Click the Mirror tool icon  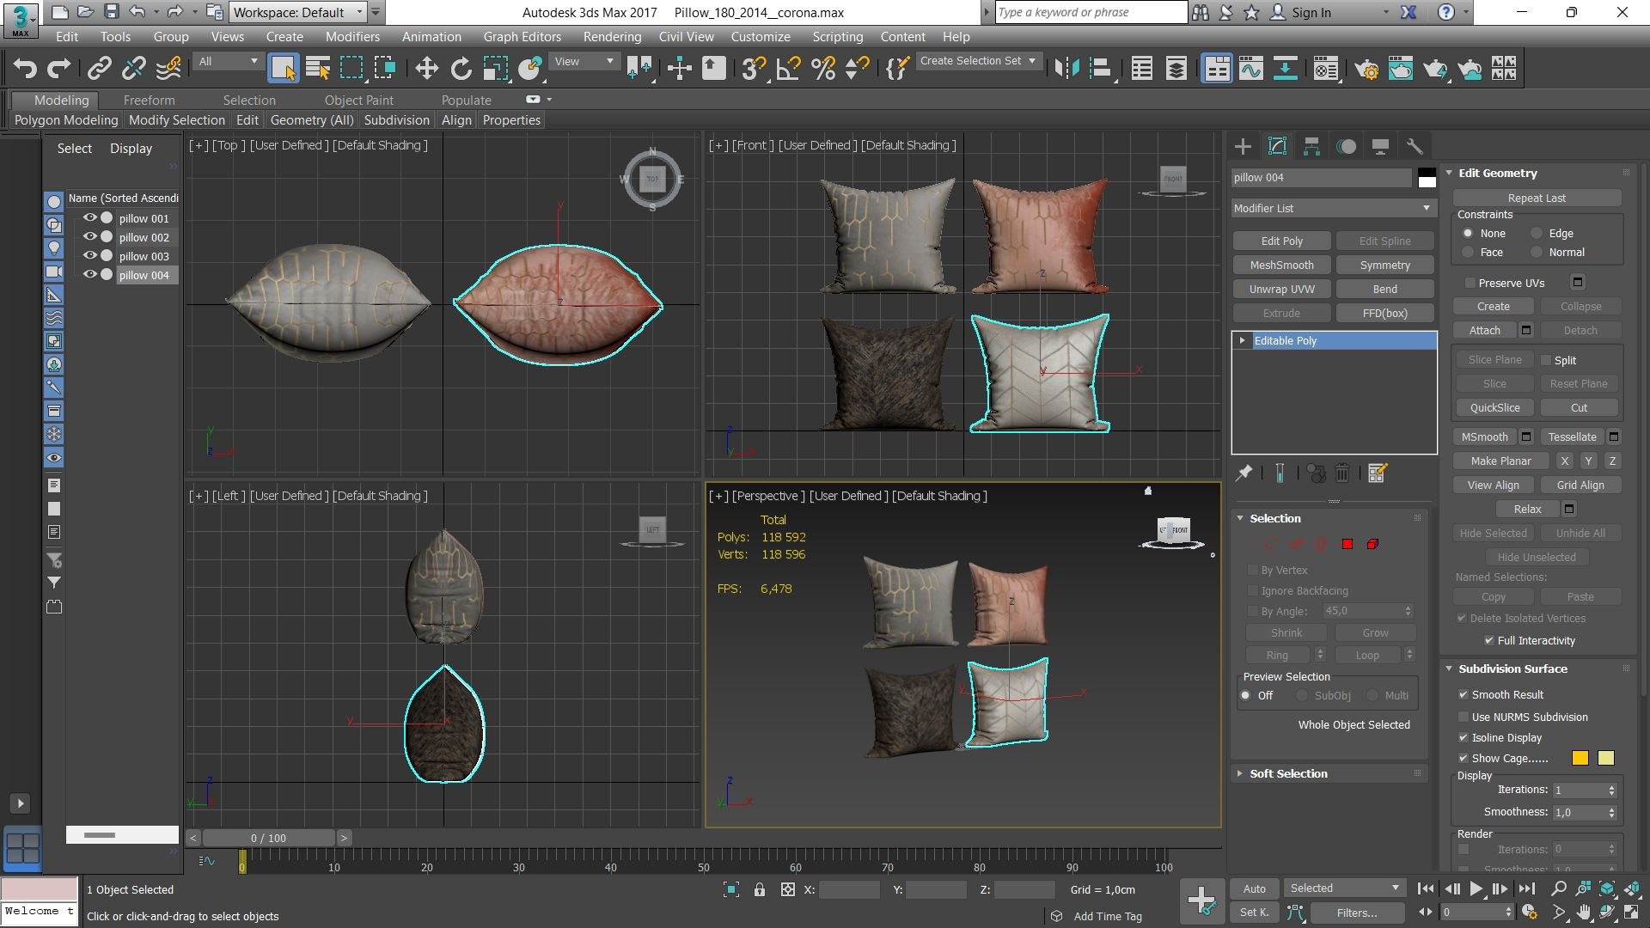(1066, 69)
